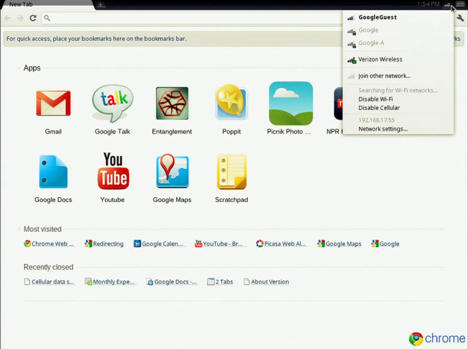468x349 pixels.
Task: Click the 192.168.17.55 IP address entry
Action: click(376, 120)
